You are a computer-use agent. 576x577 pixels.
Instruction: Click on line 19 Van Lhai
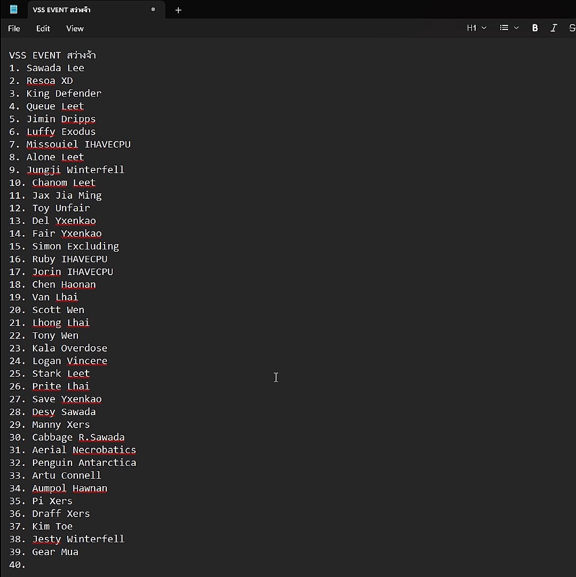coord(44,298)
